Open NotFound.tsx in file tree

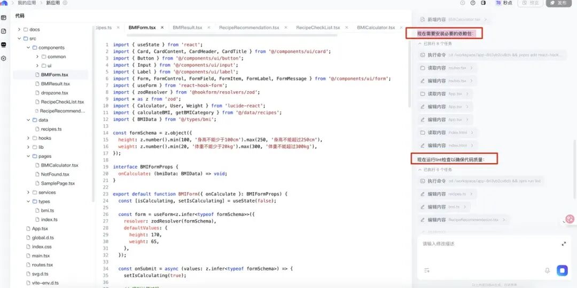(x=55, y=174)
